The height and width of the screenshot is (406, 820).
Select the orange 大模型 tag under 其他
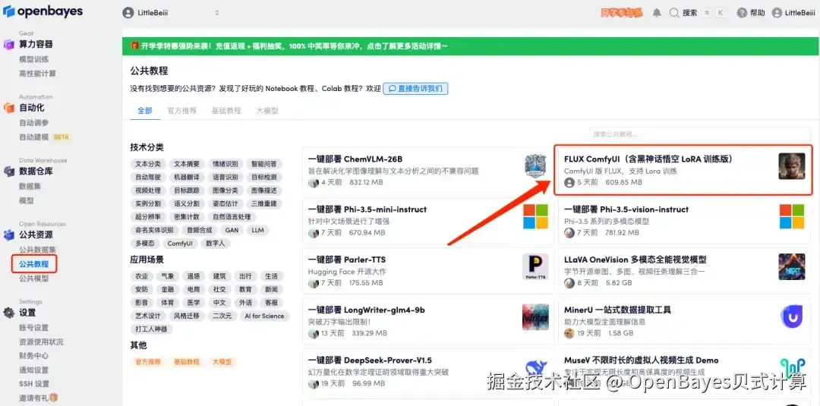(x=221, y=361)
